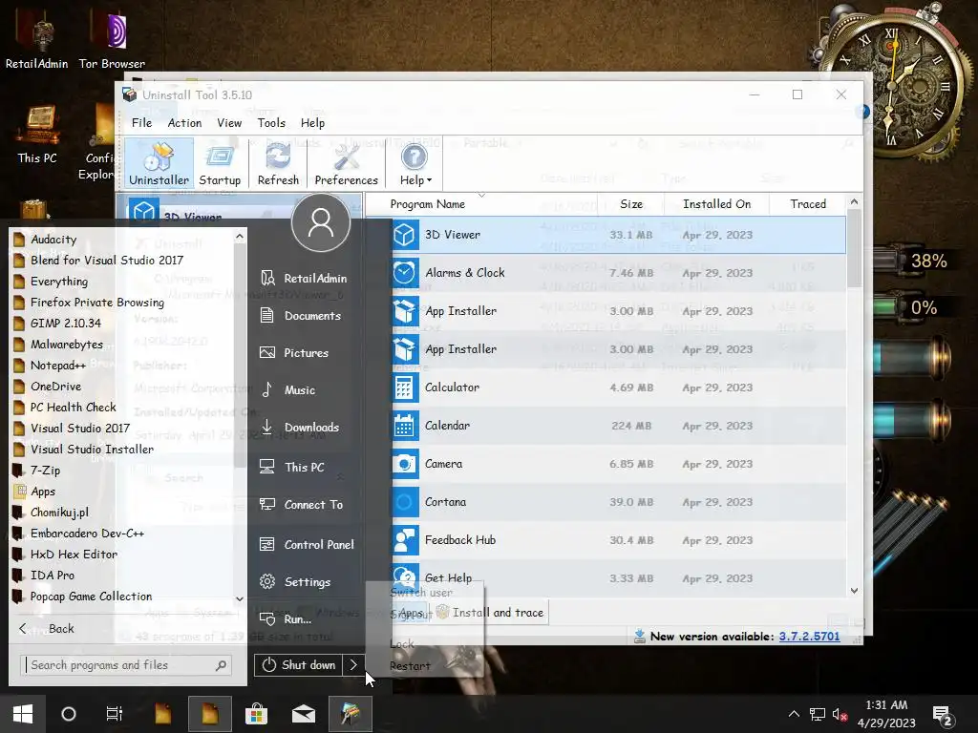This screenshot has height=733, width=978.
Task: Select the Cortana app icon
Action: pyautogui.click(x=404, y=502)
